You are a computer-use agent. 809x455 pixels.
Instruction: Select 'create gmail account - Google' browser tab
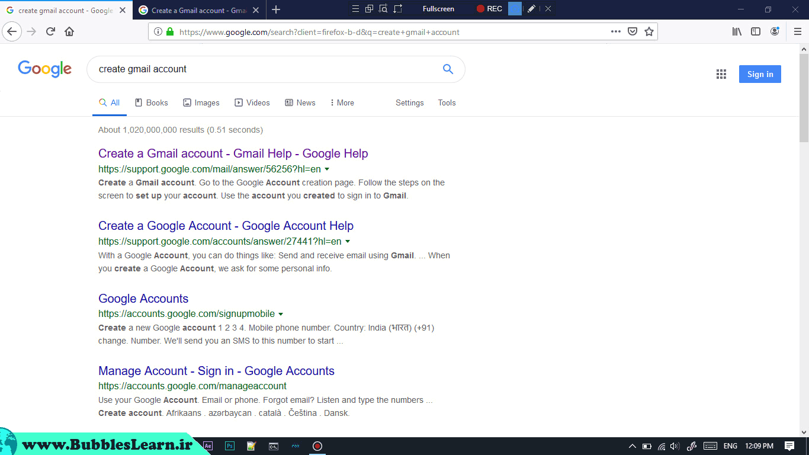(66, 10)
